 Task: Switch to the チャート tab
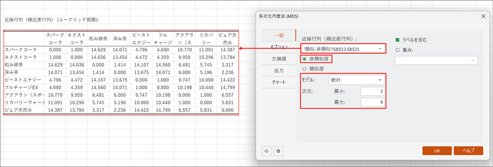point(278,82)
